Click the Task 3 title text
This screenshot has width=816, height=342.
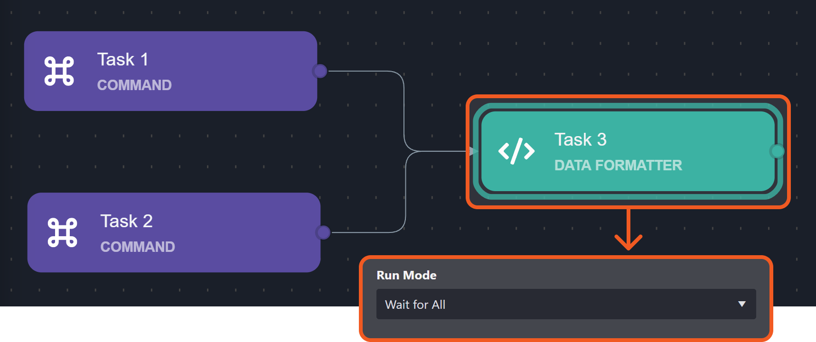coord(581,139)
